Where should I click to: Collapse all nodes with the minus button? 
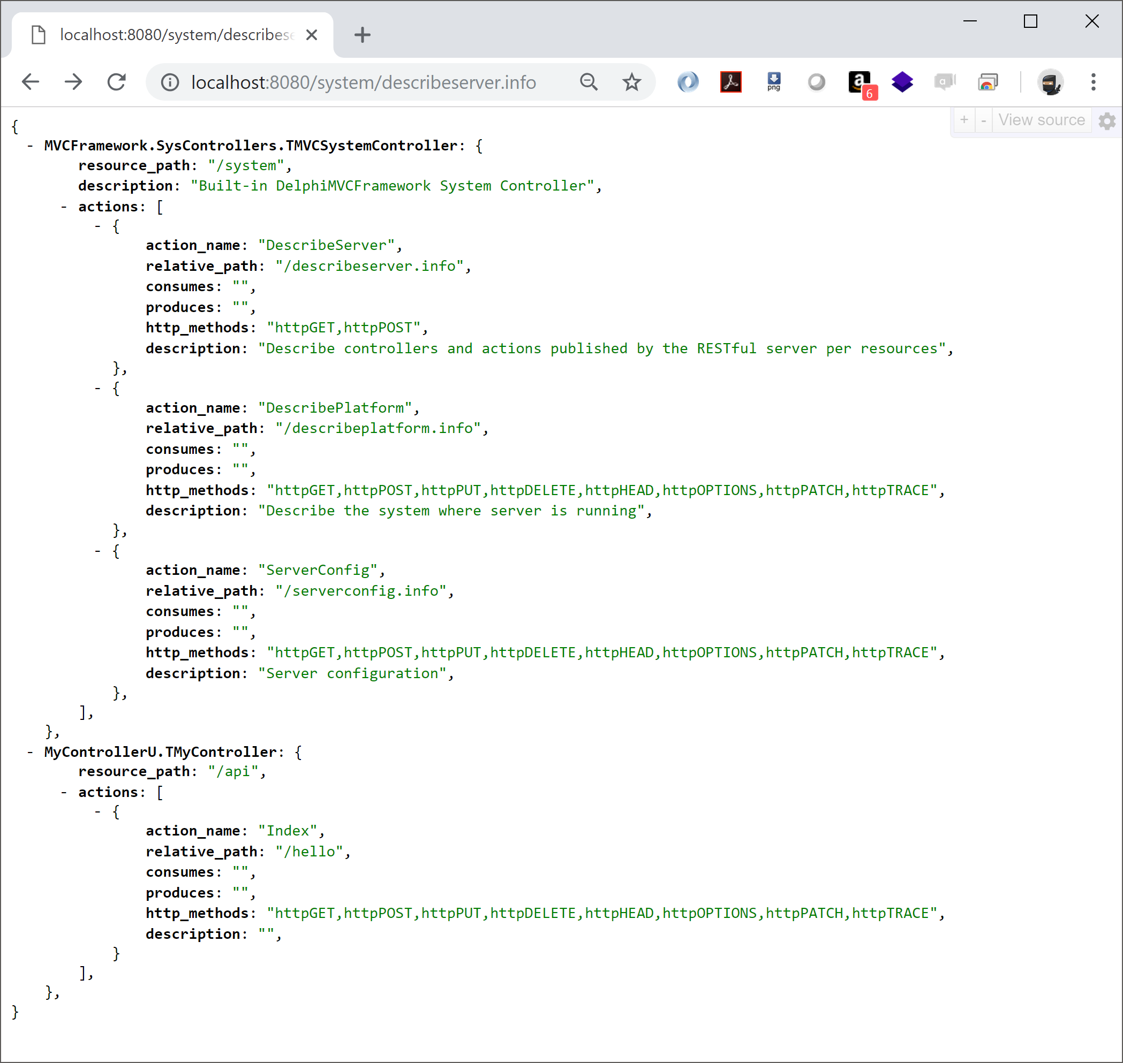pos(984,120)
